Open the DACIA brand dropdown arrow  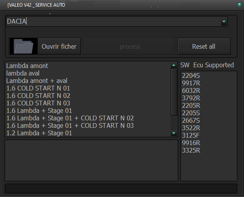click(x=224, y=21)
